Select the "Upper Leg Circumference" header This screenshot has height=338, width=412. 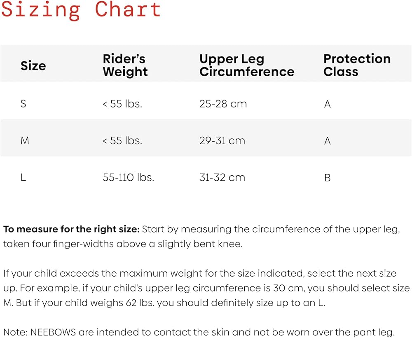tap(246, 65)
